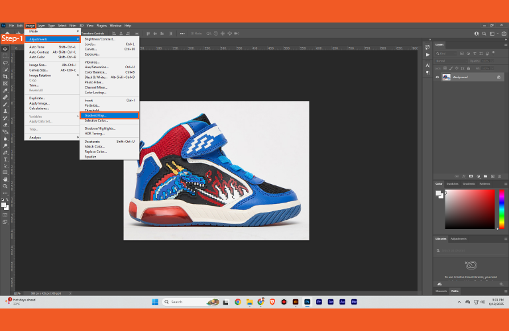Select the Zoom tool in the toolbar
The height and width of the screenshot is (331, 509).
coord(5,187)
